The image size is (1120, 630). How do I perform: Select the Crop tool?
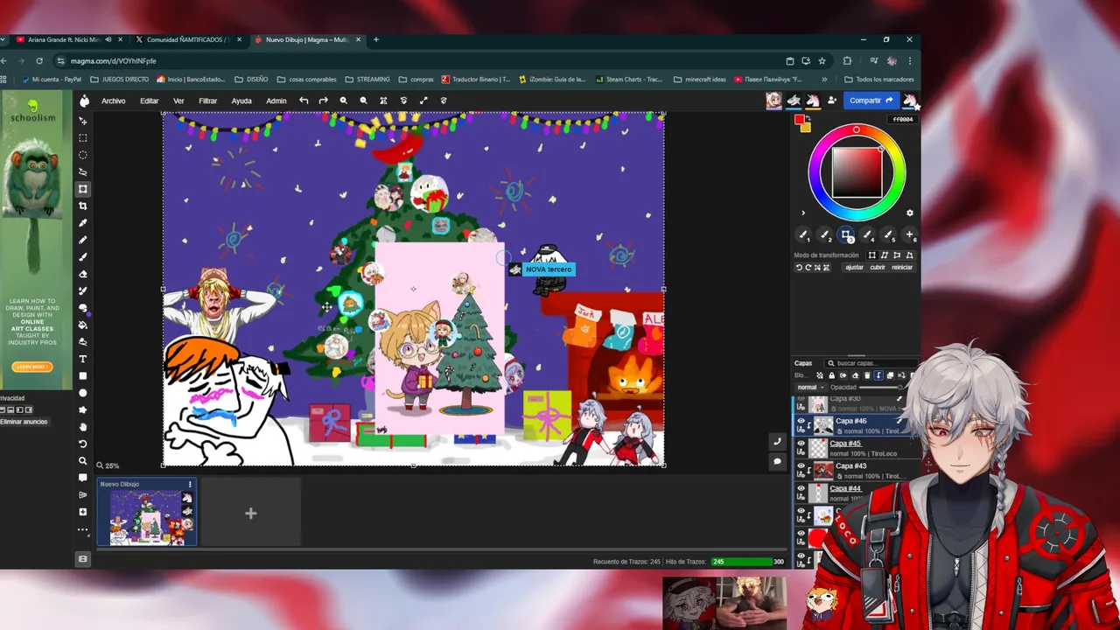(83, 206)
